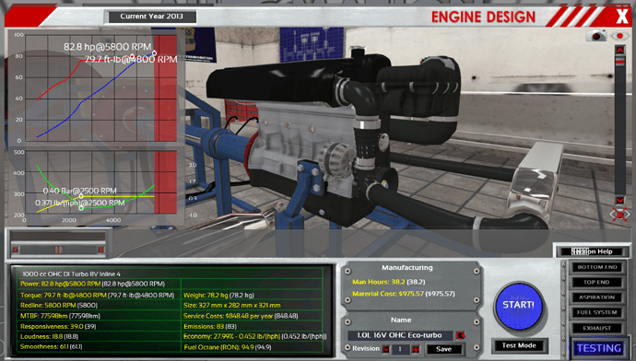Toggle the red eye visibility icon
The width and height of the screenshot is (636, 361).
(619, 36)
